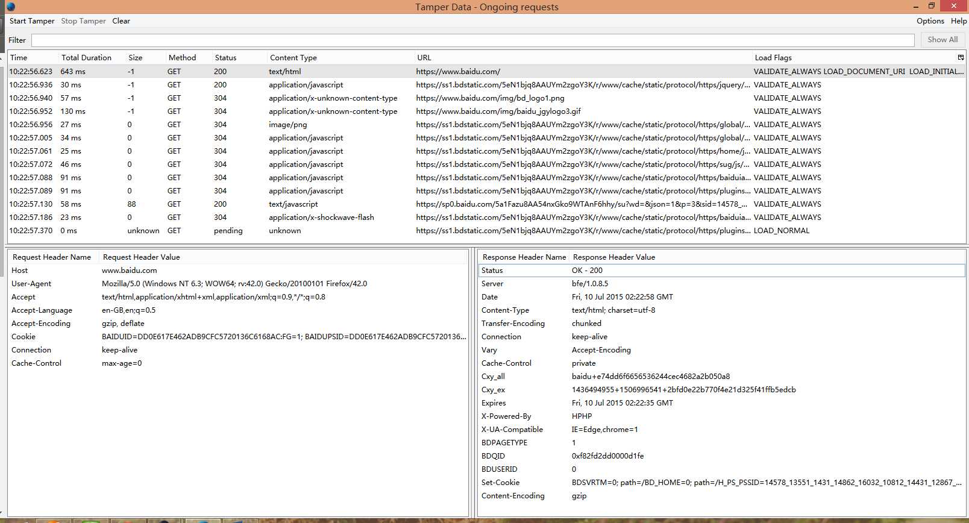
Task: Select the Cookie request header row
Action: (239, 337)
